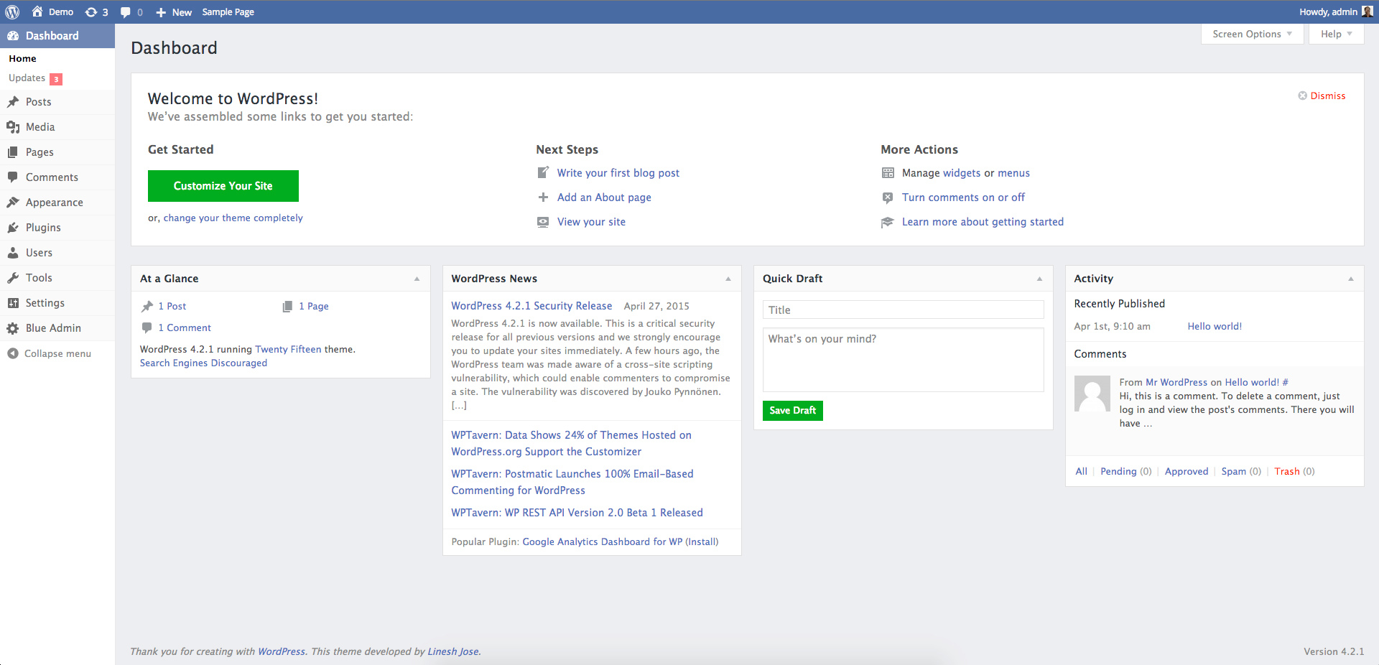Click the Posts pin icon in sidebar
Image resolution: width=1379 pixels, height=665 pixels.
[x=13, y=102]
